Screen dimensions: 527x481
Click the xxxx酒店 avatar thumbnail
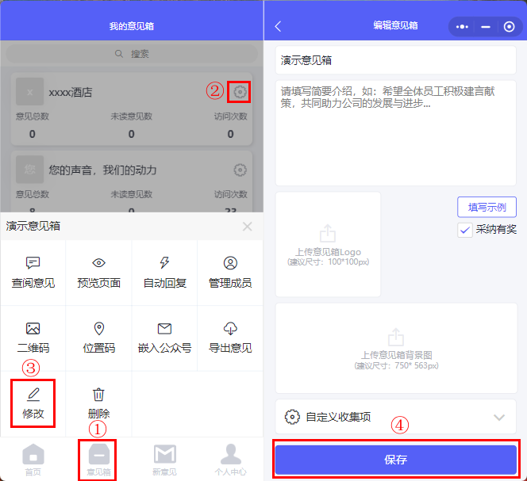coord(29,92)
